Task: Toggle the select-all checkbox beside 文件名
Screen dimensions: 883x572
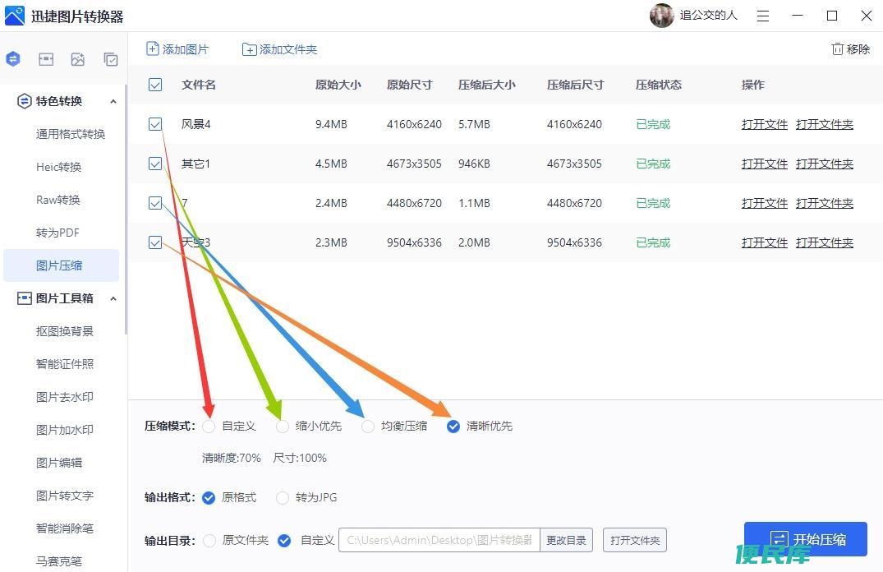Action: [x=155, y=85]
